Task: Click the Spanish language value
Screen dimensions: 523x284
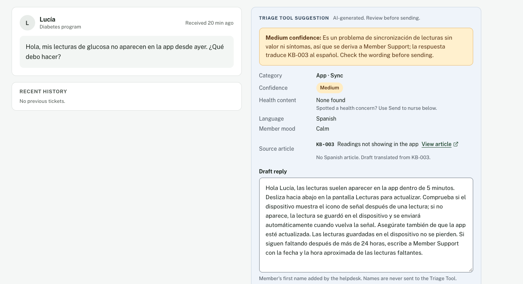Action: click(326, 119)
